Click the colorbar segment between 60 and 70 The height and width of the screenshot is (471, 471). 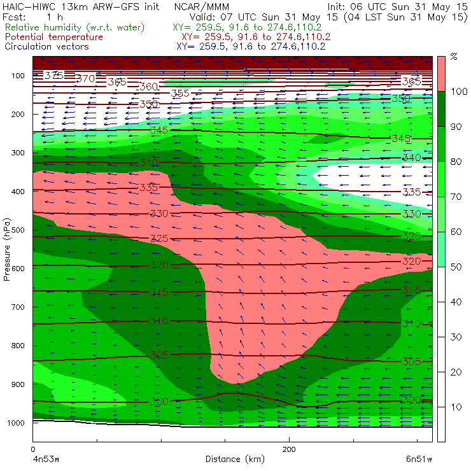441,214
